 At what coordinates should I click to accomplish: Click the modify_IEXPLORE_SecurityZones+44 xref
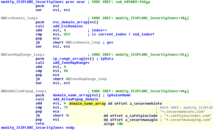(152, 91)
